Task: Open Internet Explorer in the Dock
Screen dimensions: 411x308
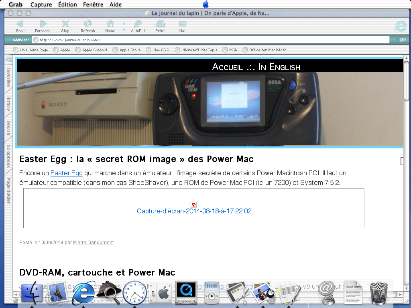Action: [x=83, y=292]
